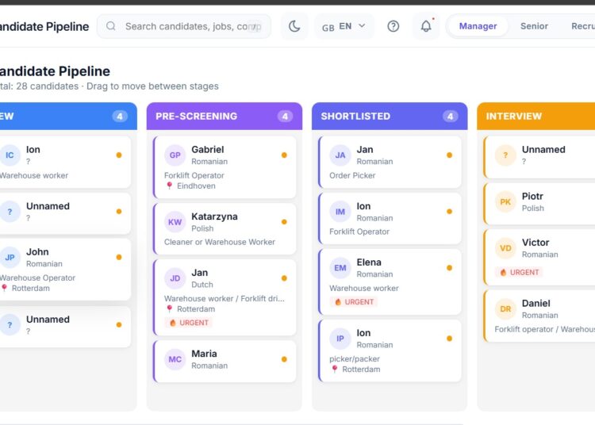Toggle dark mode moon icon
This screenshot has height=425, width=595.
click(x=294, y=26)
